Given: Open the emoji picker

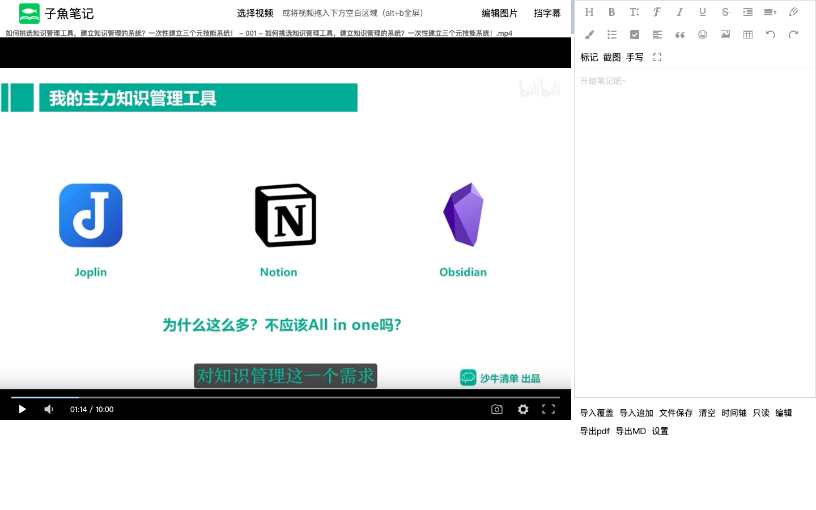Looking at the screenshot, I should tap(702, 35).
